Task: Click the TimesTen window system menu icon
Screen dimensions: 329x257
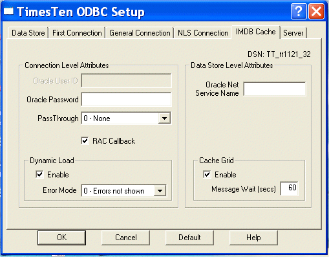Action: coord(8,11)
